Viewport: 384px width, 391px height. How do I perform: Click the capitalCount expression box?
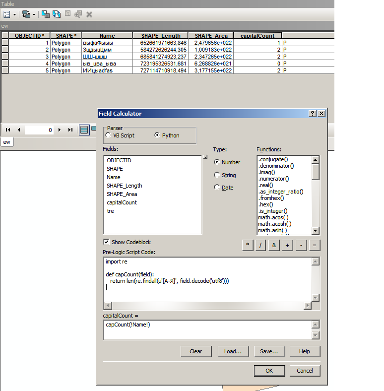tap(207, 330)
